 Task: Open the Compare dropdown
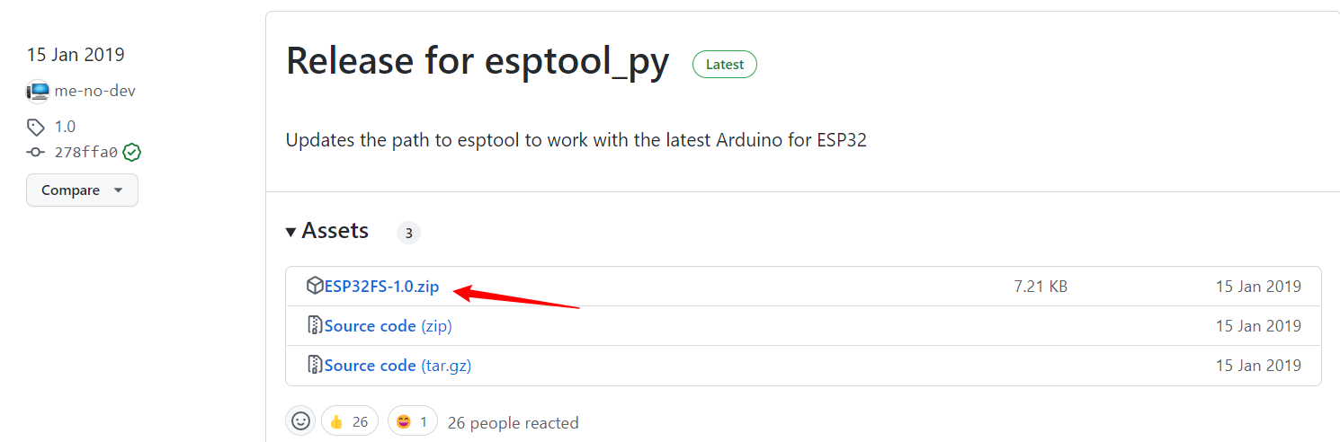(82, 190)
